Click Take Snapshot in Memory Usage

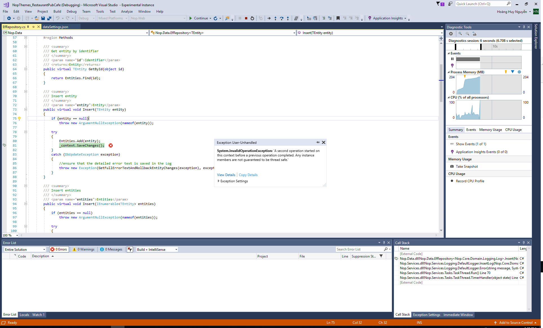[x=467, y=167]
